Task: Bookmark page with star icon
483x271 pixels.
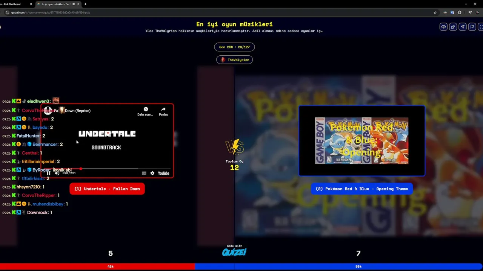Action: click(435, 12)
